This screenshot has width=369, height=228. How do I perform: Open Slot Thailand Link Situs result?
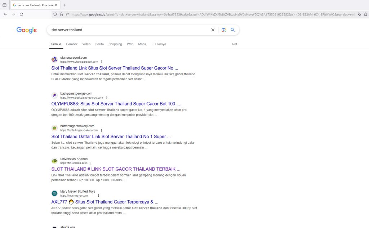[115, 68]
